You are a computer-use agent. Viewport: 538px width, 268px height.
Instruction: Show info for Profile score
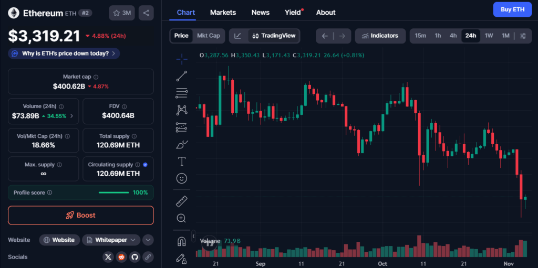click(x=49, y=192)
